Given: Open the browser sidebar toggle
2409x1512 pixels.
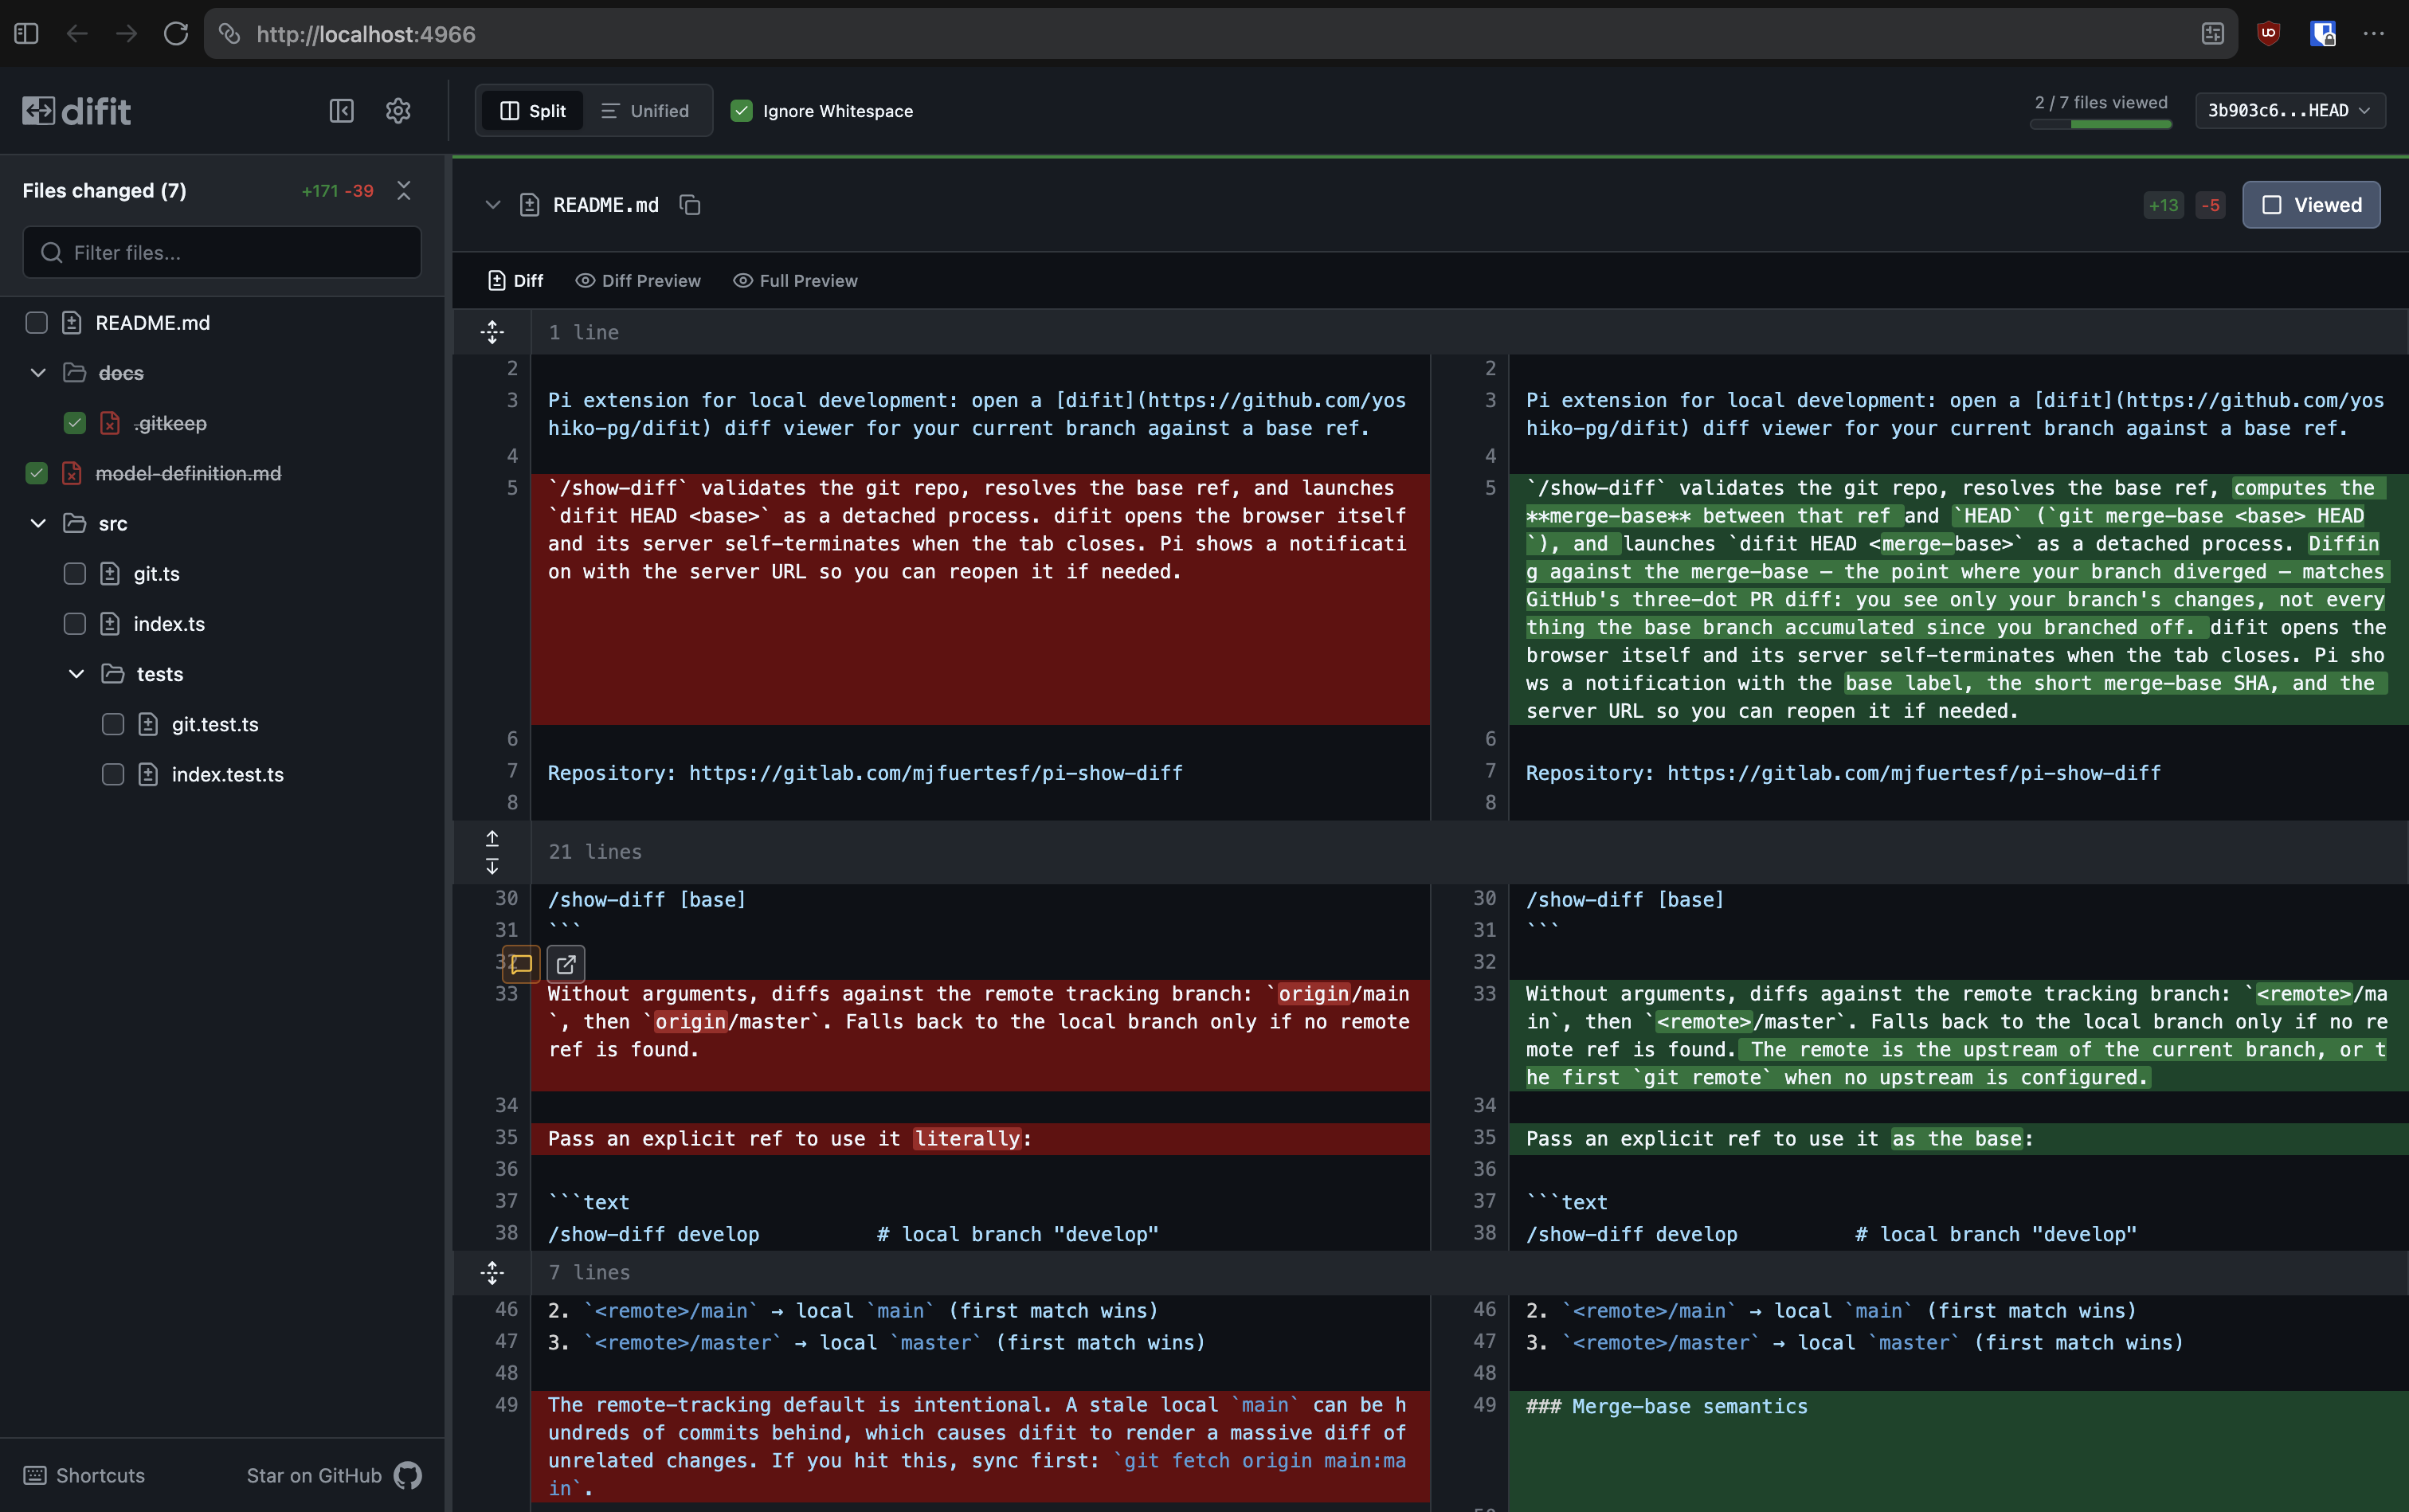Looking at the screenshot, I should [x=26, y=34].
